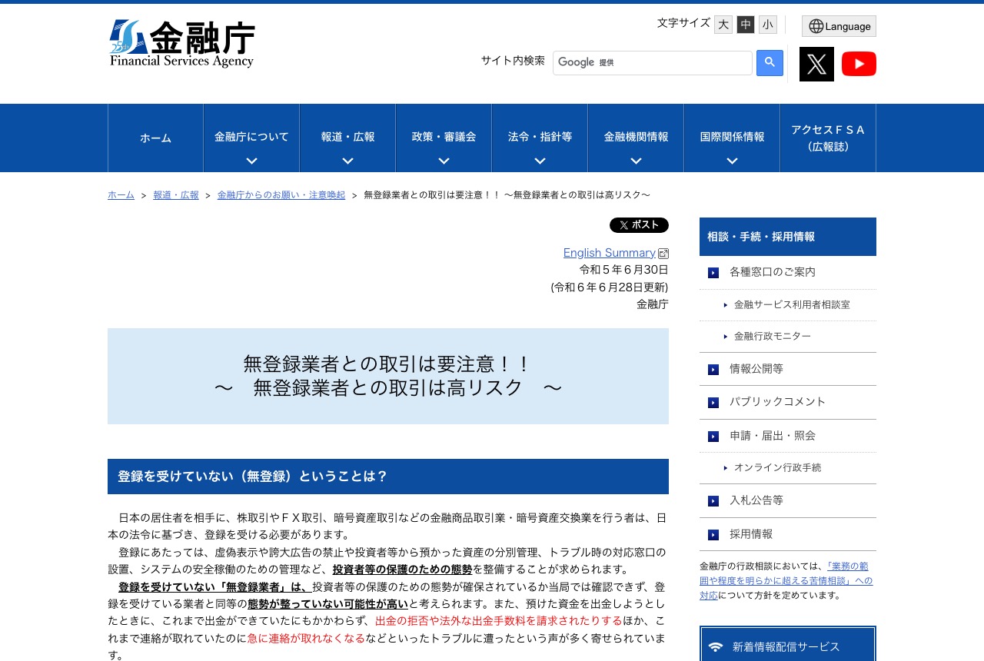
Task: Click the date text 令和５年６月30日
Action: pyautogui.click(x=624, y=270)
